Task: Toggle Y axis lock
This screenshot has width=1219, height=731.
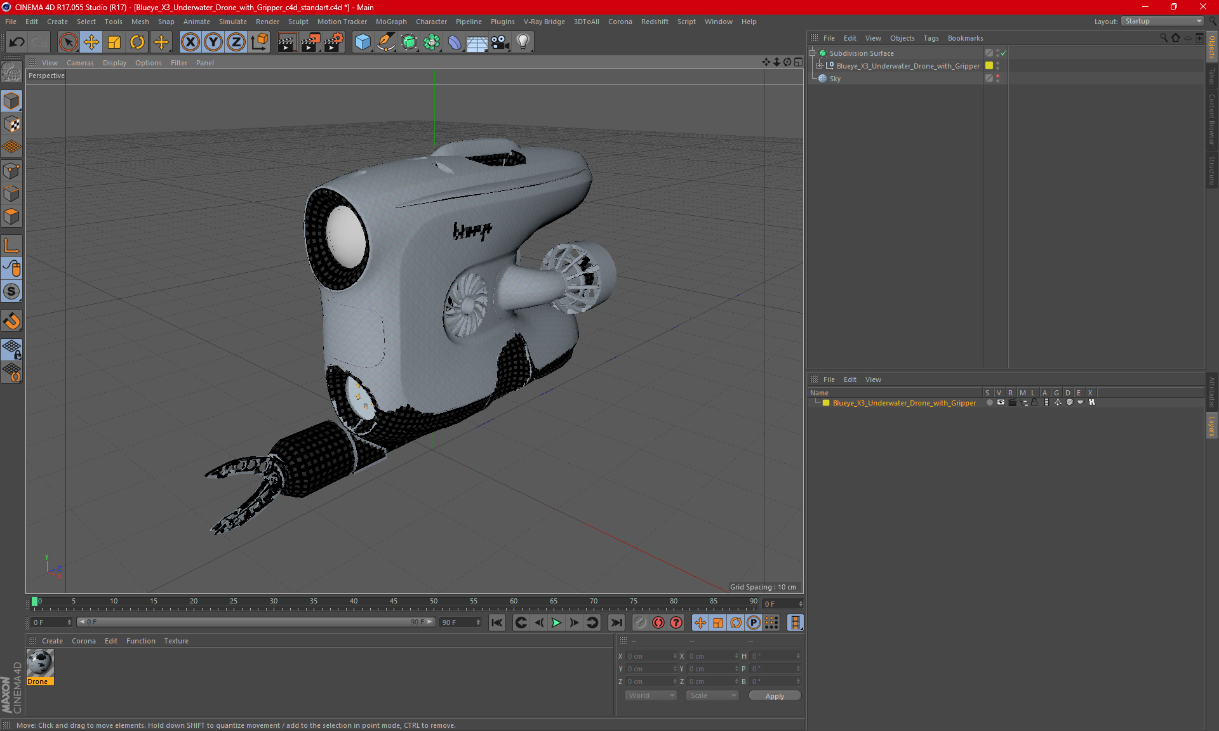Action: click(213, 43)
